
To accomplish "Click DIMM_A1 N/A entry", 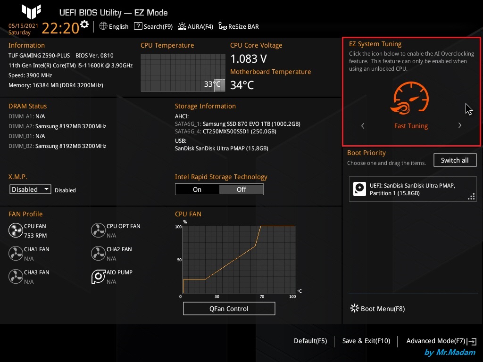I will click(27, 116).
